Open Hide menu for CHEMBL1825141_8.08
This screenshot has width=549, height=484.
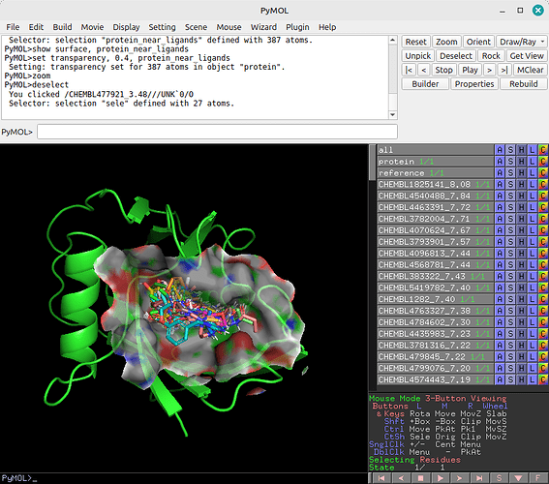click(521, 185)
